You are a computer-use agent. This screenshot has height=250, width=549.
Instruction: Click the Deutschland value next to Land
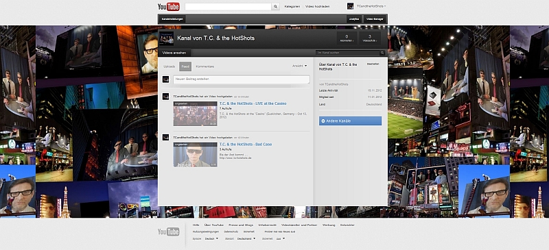pyautogui.click(x=374, y=104)
